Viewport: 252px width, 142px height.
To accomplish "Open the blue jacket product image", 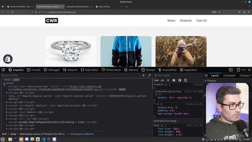I will [126, 51].
